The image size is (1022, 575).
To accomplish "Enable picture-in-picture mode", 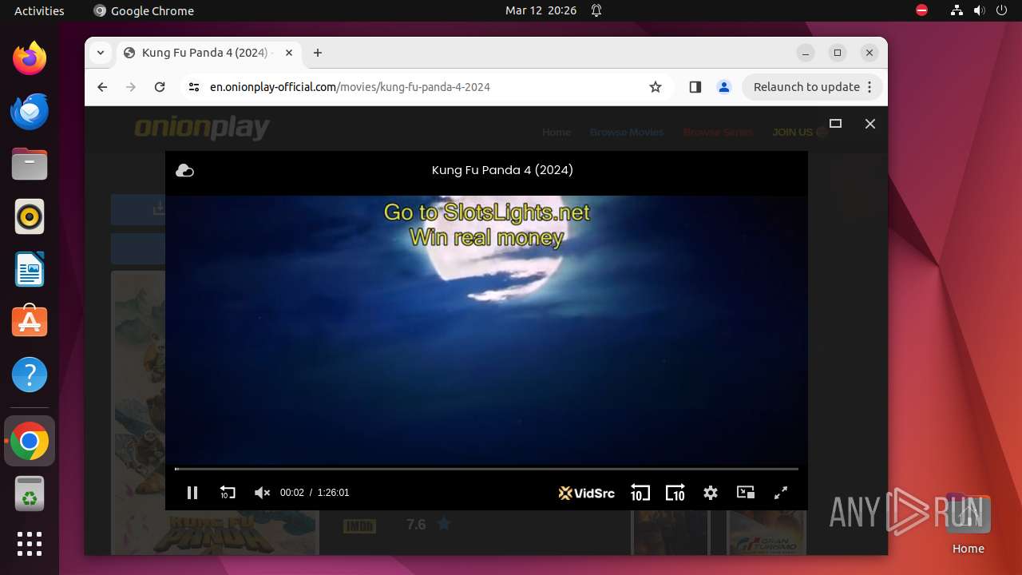I will pyautogui.click(x=746, y=493).
